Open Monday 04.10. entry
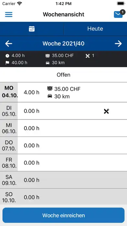This screenshot has width=127, height=226. (x=63, y=92)
